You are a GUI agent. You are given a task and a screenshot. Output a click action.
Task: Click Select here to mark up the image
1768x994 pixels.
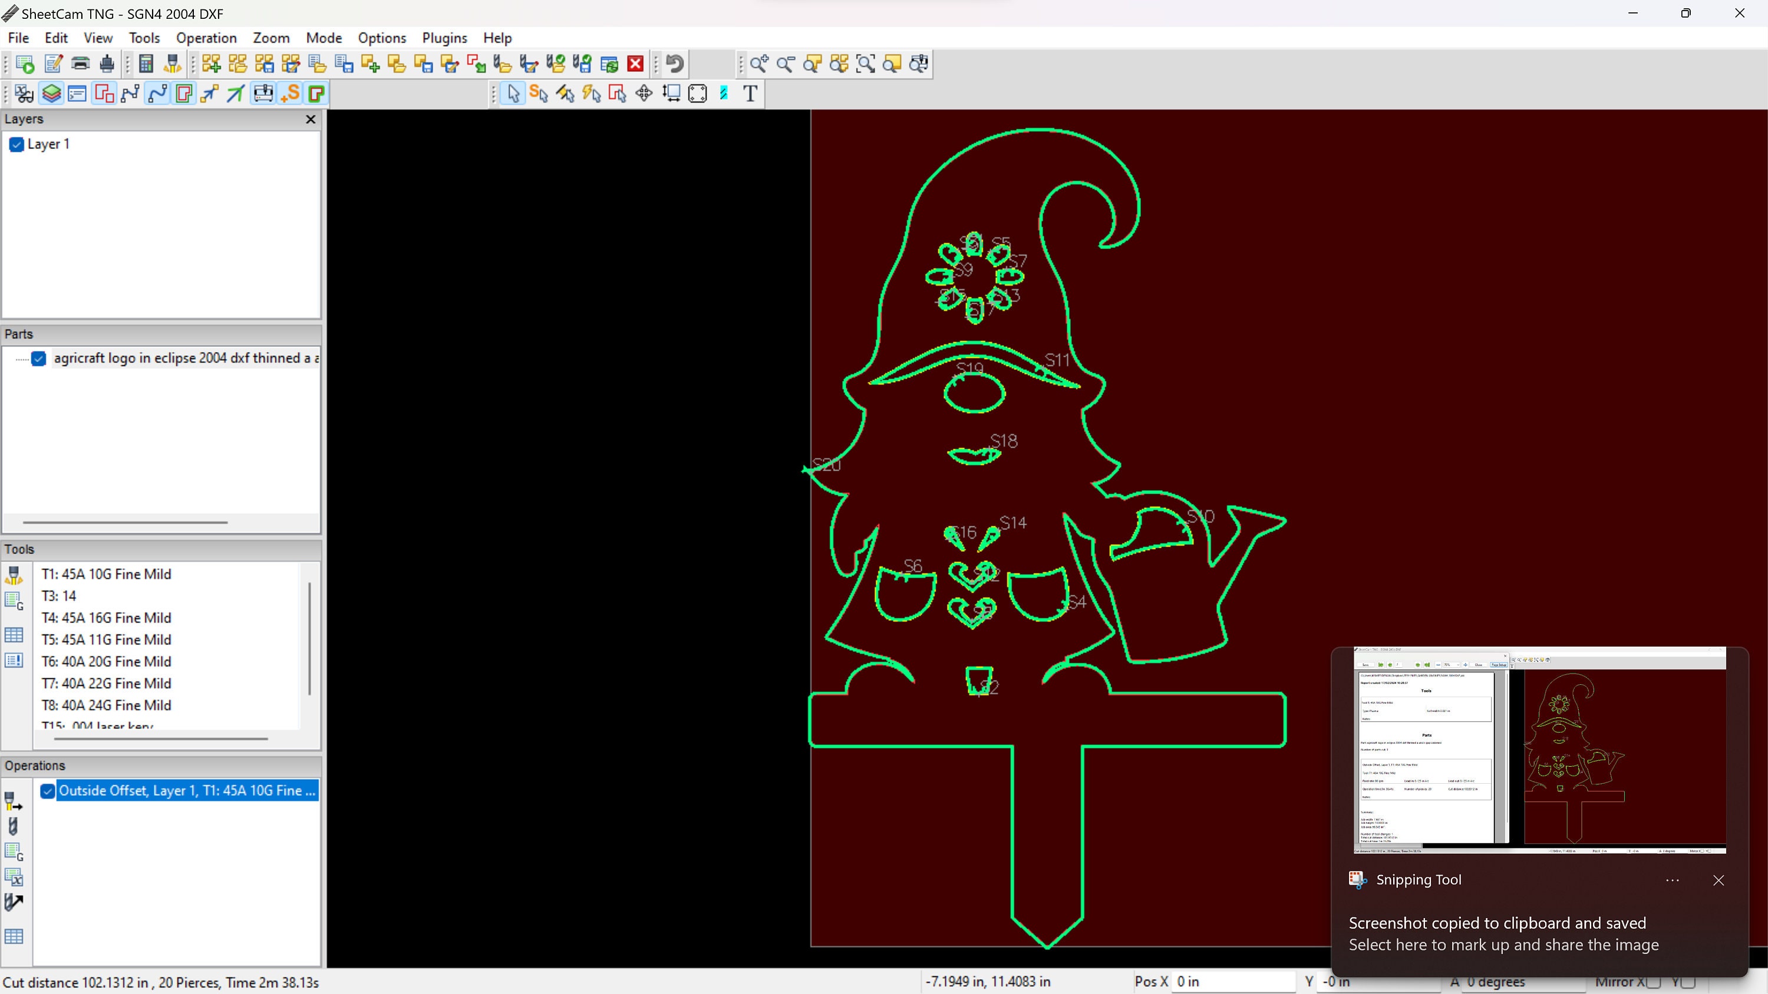point(1502,945)
